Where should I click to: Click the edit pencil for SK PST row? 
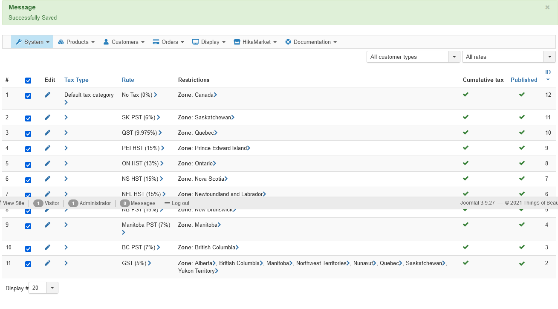coord(47,117)
